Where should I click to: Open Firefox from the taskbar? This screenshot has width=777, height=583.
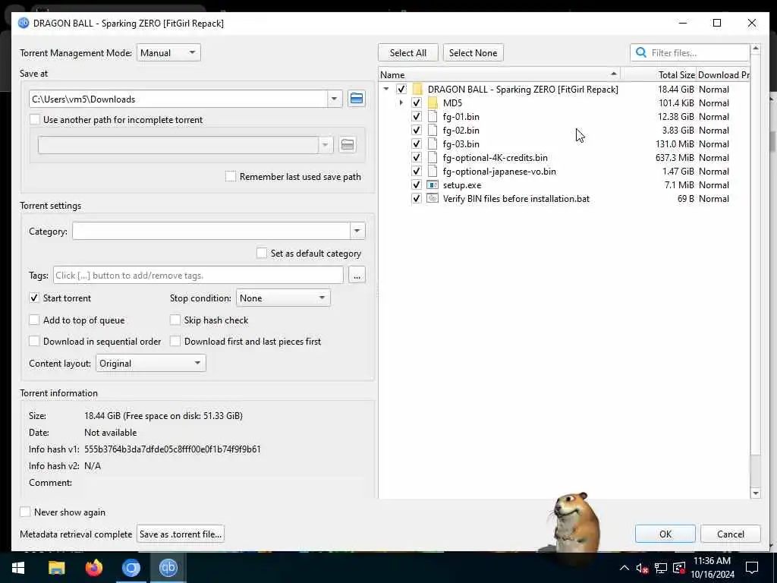pyautogui.click(x=93, y=568)
